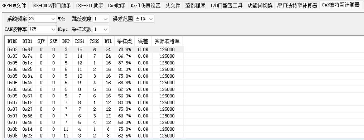The width and height of the screenshot is (364, 140).
Task: Switch to the EEPROM文件 tab
Action: [14, 5]
